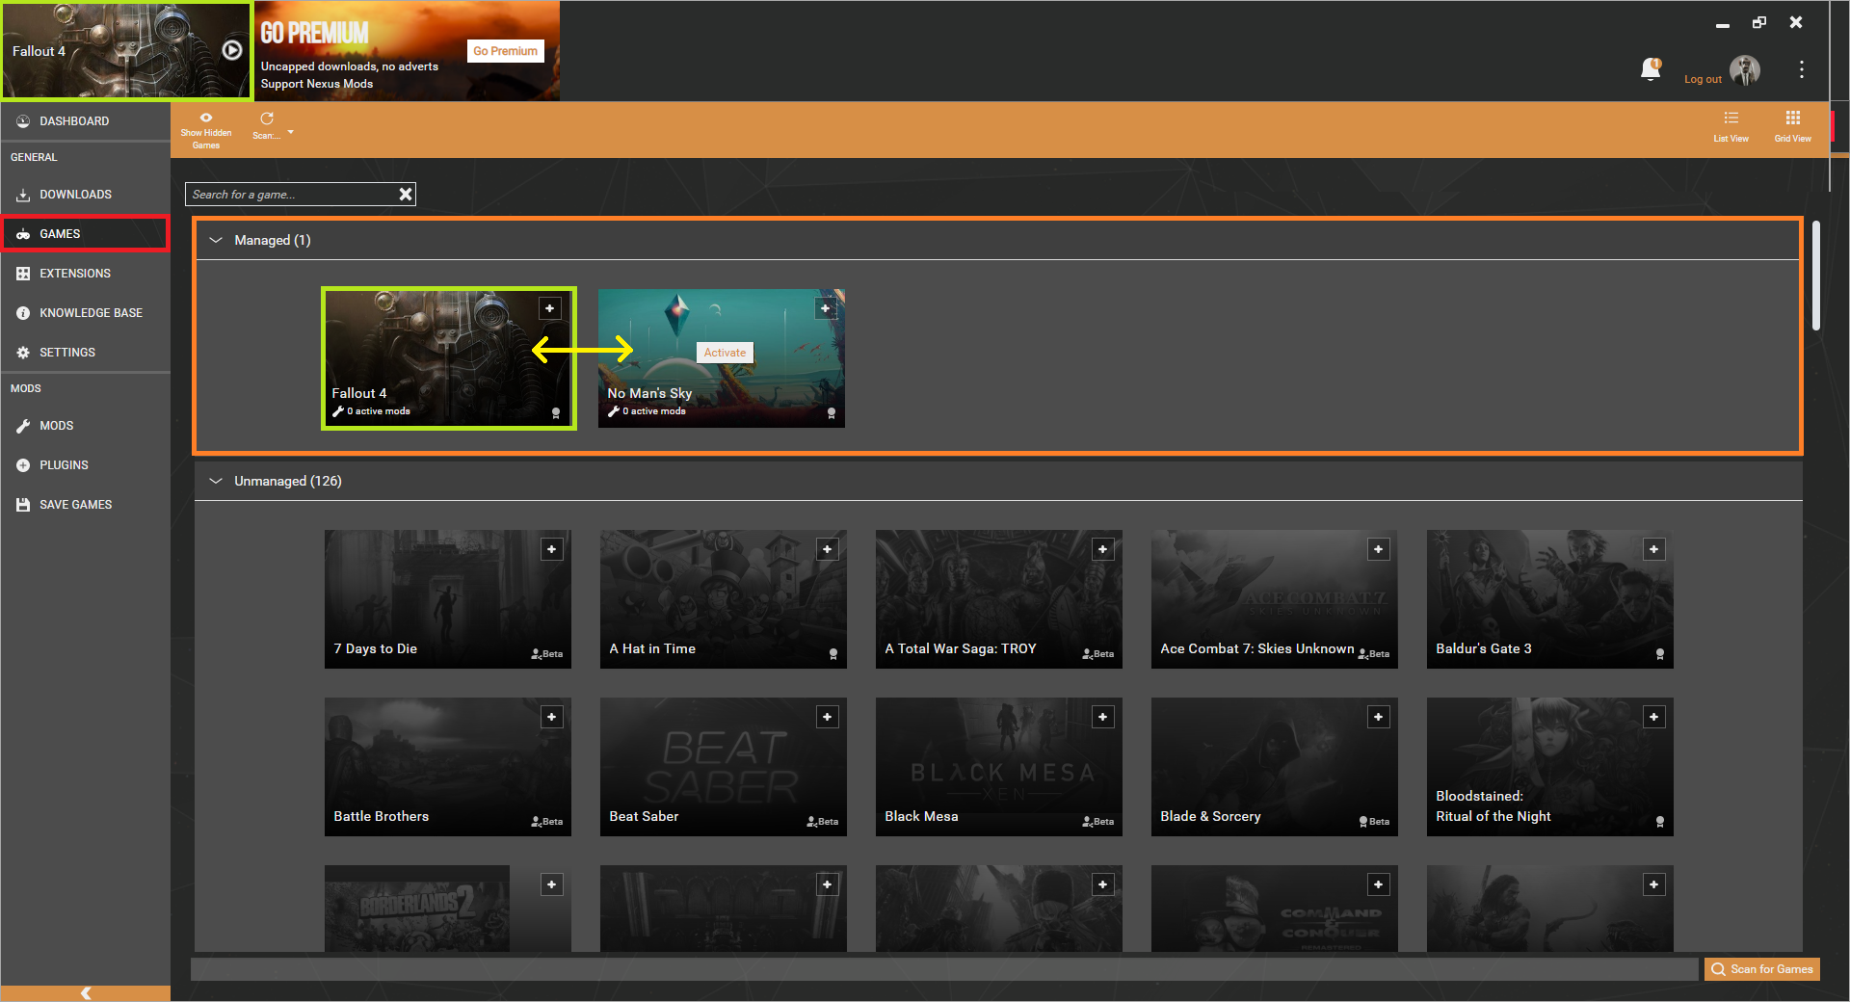Select the A Hat in Time tile
The height and width of the screenshot is (1002, 1850).
click(724, 599)
